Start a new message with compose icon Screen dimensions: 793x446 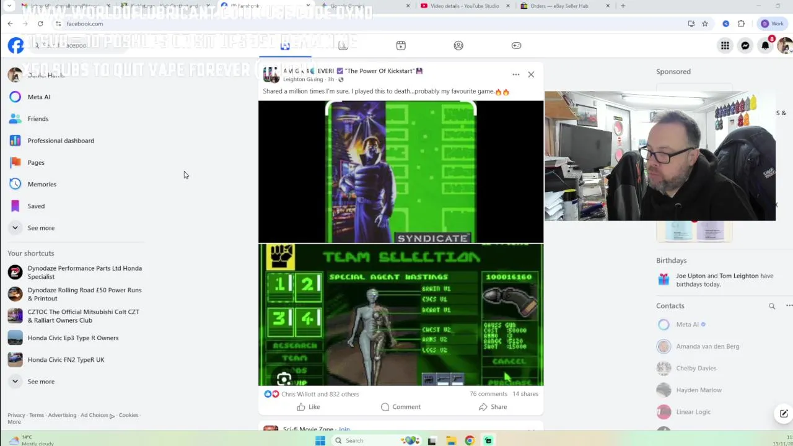784,414
